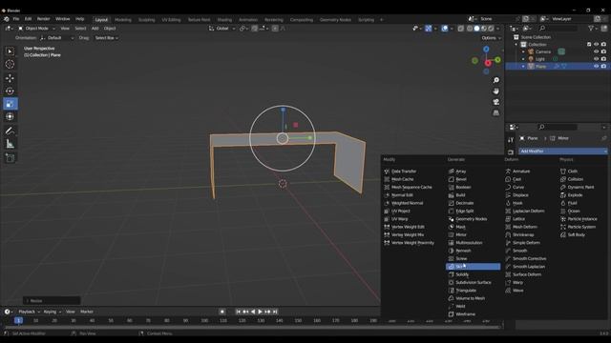Open the Add Modifier dropdown
This screenshot has height=343, width=611.
562,151
